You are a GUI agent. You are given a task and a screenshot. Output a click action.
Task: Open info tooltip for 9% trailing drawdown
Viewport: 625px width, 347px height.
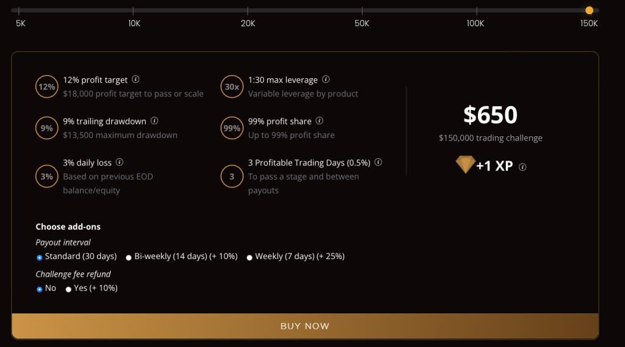pyautogui.click(x=154, y=121)
